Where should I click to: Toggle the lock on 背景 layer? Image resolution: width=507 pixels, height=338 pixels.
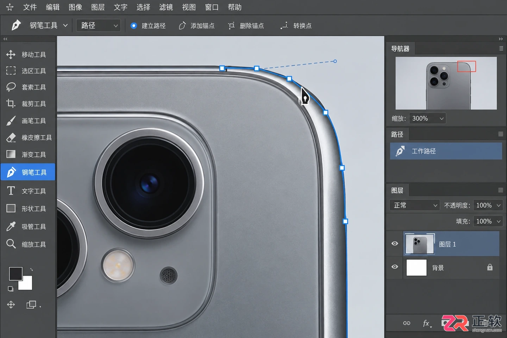pyautogui.click(x=490, y=267)
